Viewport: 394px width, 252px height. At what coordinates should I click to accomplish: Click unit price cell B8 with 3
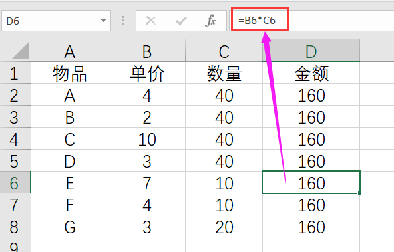point(146,226)
